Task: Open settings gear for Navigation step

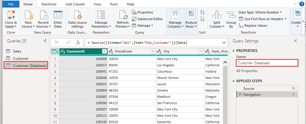Action: tap(293, 95)
